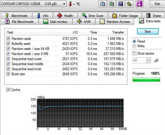165x135 pixels.
Task: Open the File Benchmark tab
Action: (x=19, y=21)
